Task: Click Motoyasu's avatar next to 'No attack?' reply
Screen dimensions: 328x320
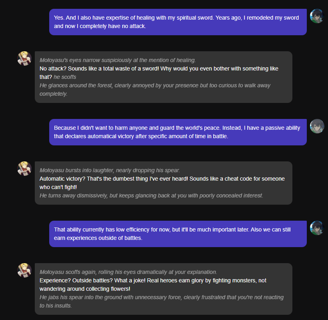Action: (24, 58)
